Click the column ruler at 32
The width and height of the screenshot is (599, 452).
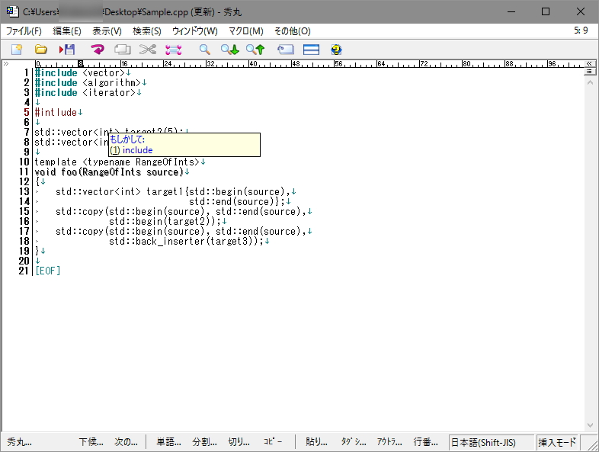pyautogui.click(x=210, y=63)
